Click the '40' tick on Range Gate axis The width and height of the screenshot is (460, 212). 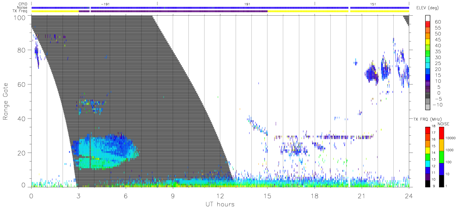tap(22, 119)
